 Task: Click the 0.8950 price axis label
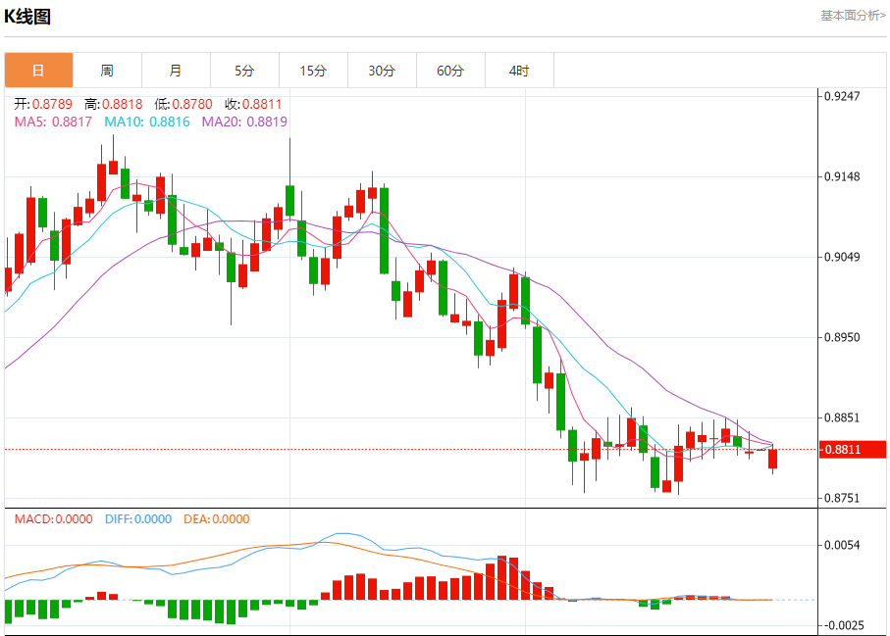pyautogui.click(x=842, y=338)
